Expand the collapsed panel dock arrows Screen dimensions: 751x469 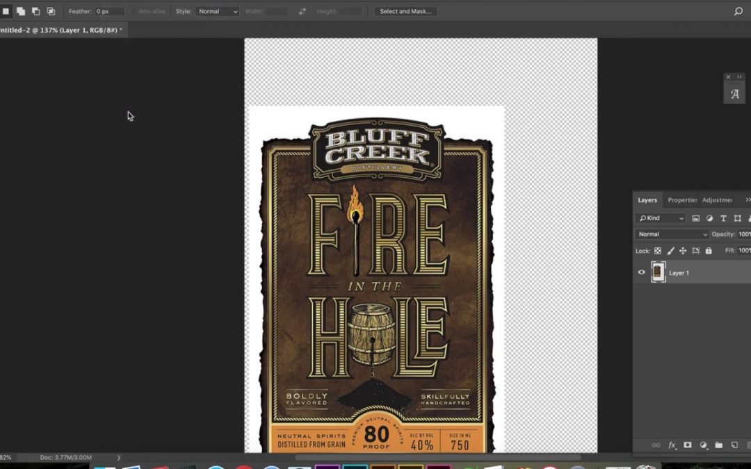tap(739, 77)
